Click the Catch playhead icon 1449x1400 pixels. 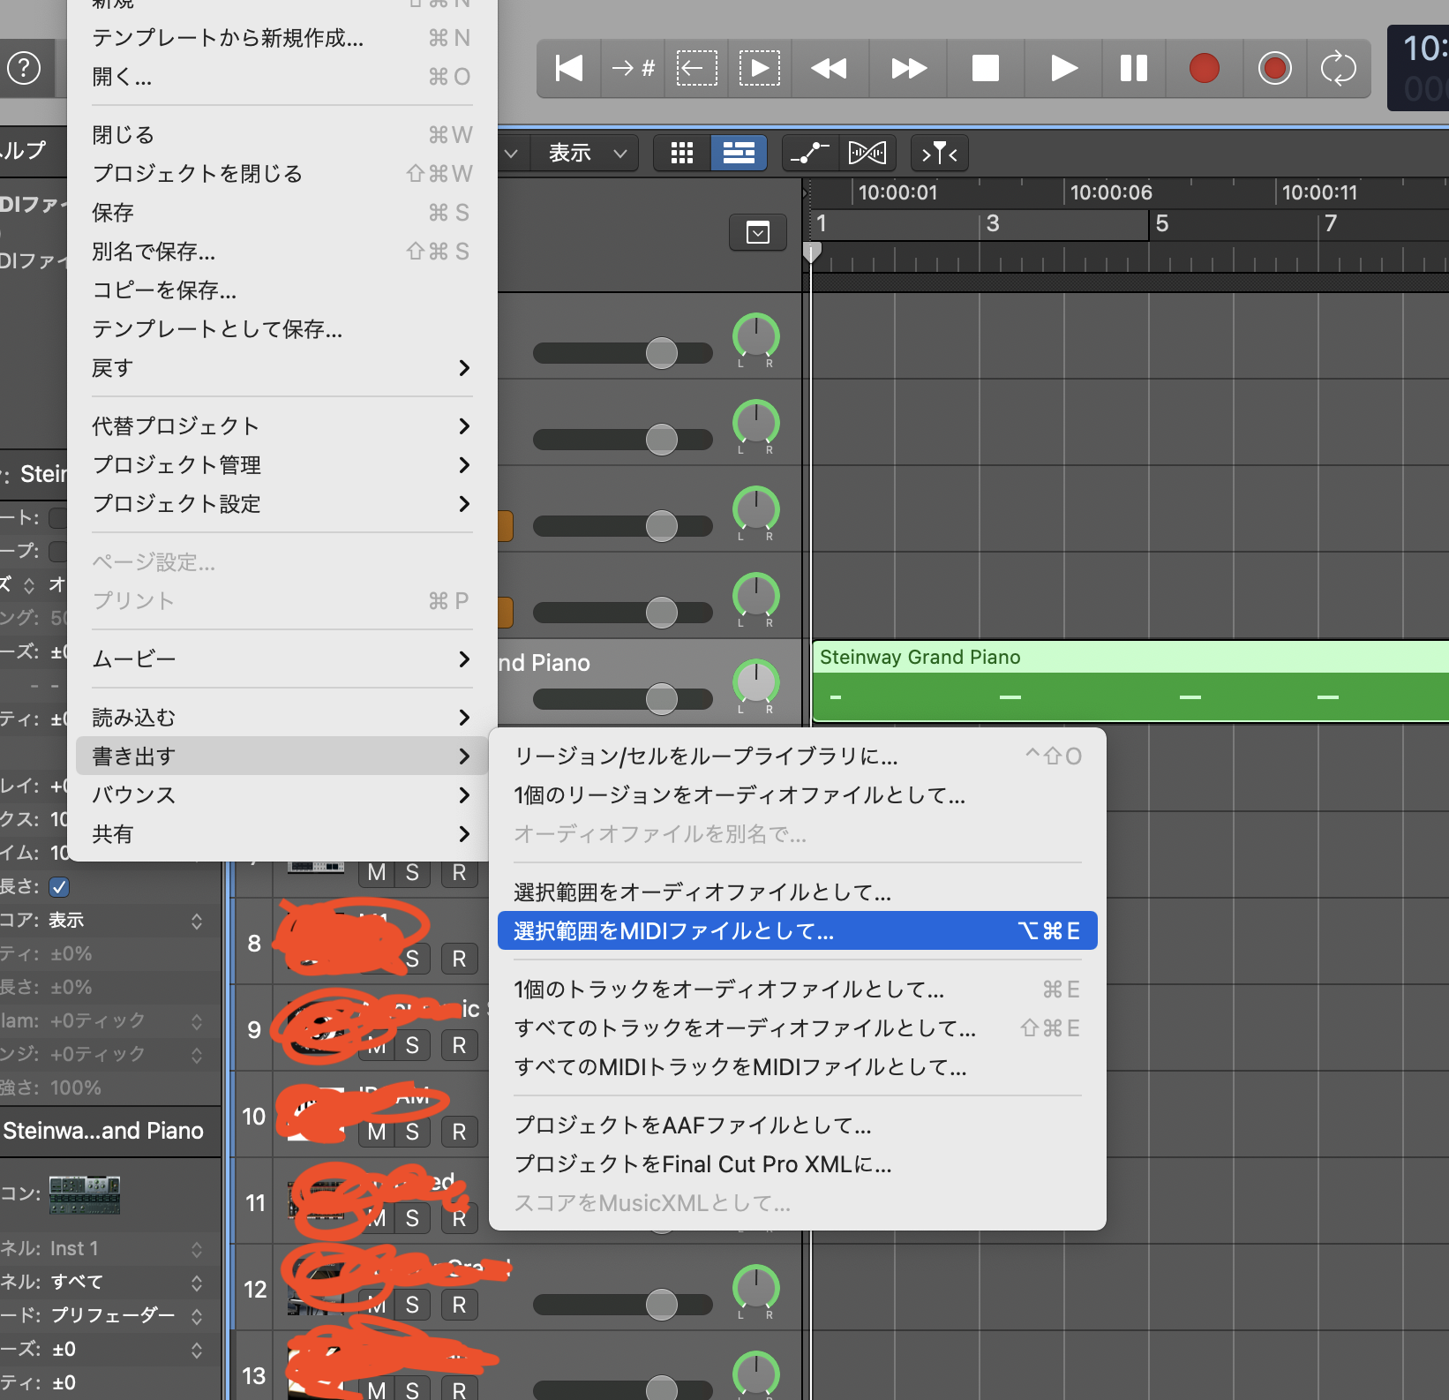pos(939,153)
